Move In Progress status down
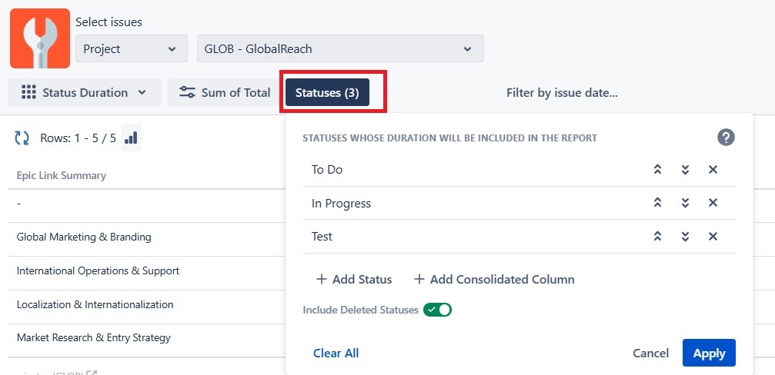Viewport: 775px width, 375px height. (685, 203)
